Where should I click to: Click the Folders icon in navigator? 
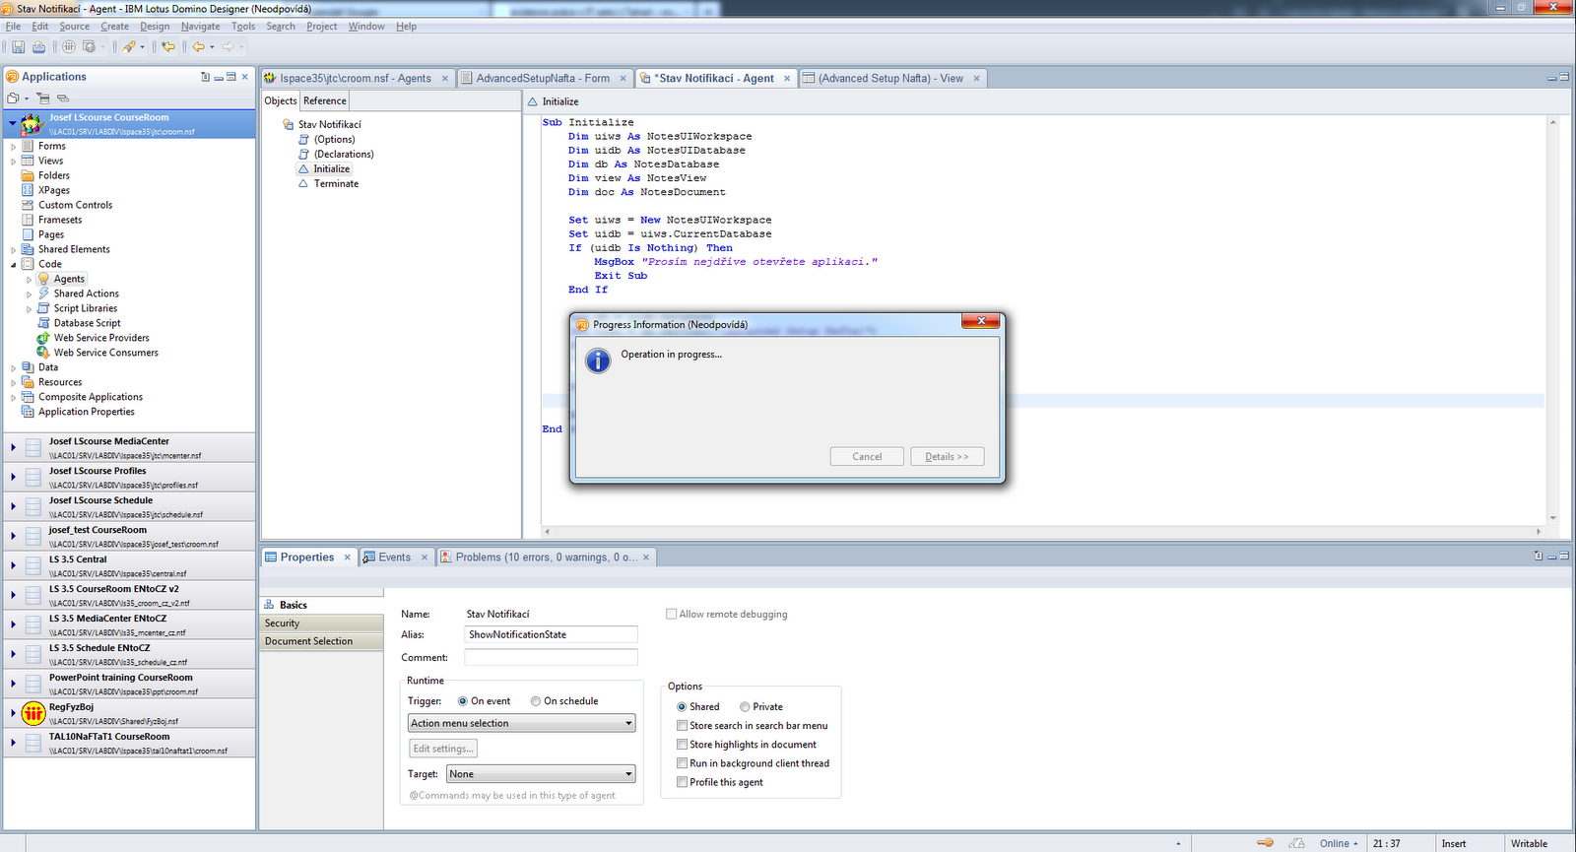pyautogui.click(x=28, y=175)
